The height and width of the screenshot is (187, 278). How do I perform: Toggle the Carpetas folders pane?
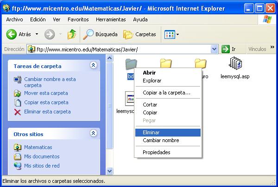[x=140, y=34]
